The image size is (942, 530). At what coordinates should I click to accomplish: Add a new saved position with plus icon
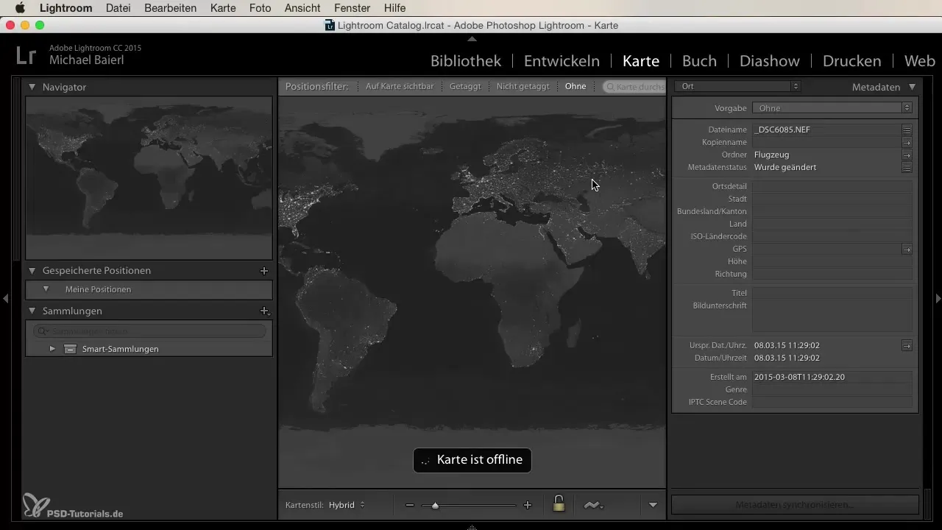click(x=264, y=271)
